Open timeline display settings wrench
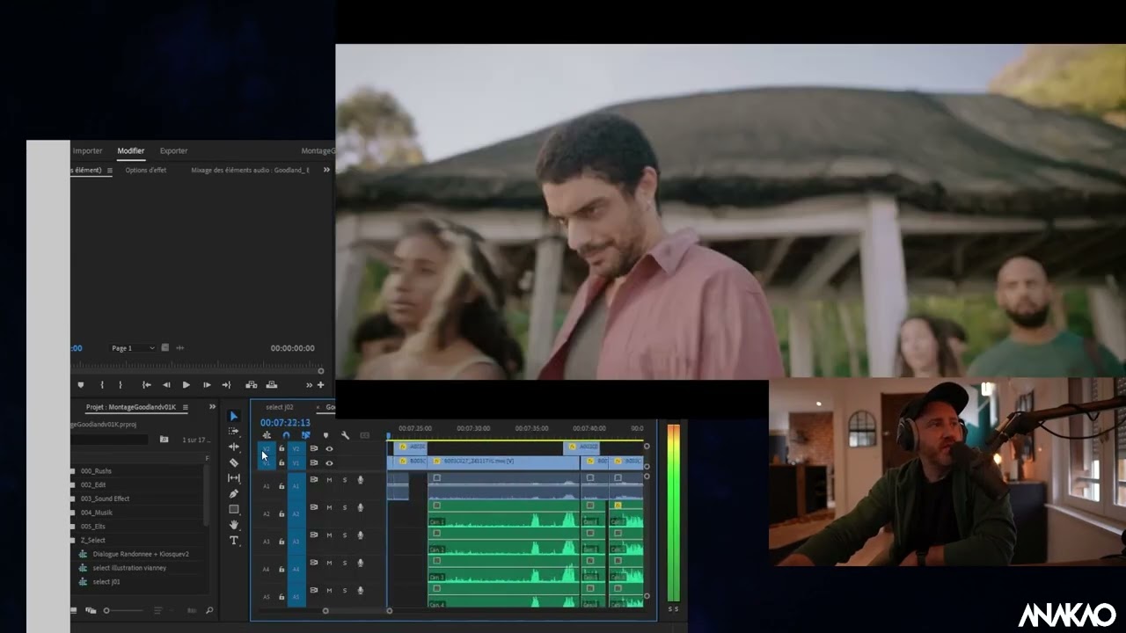1126x633 pixels. point(345,435)
